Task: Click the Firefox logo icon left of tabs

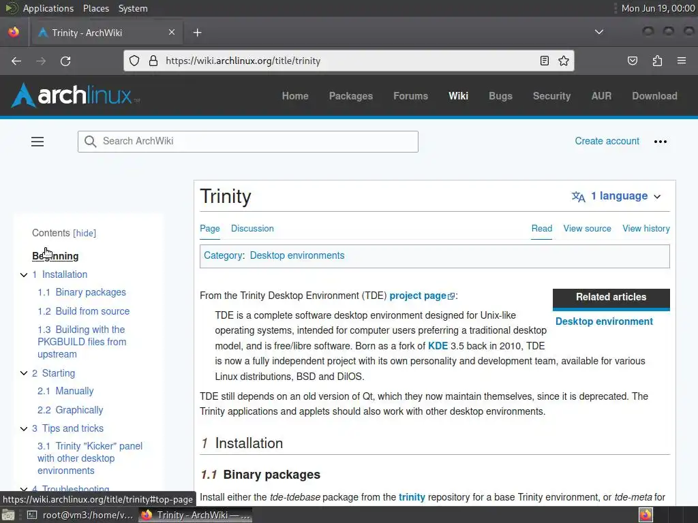Action: point(14,32)
